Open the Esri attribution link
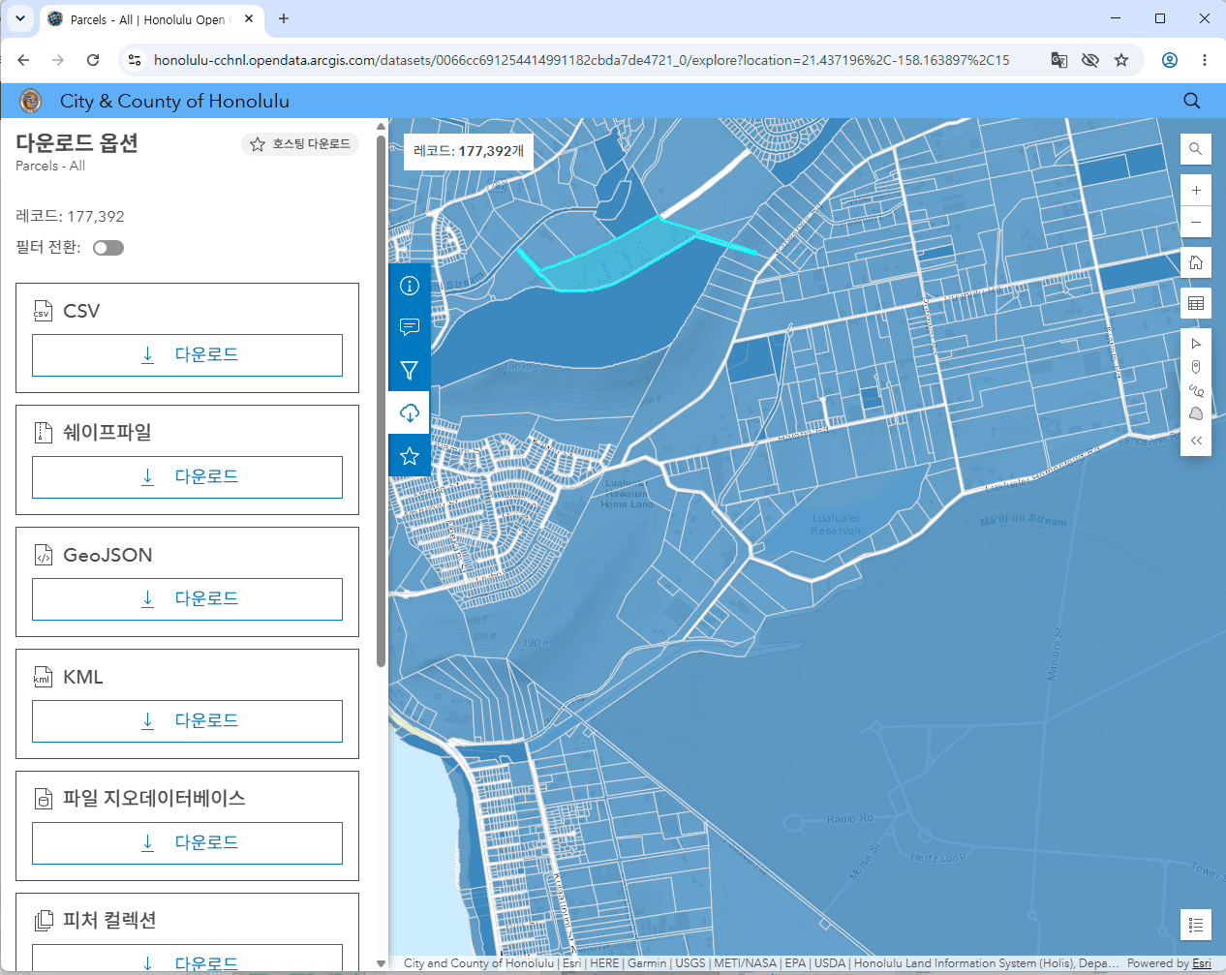The width and height of the screenshot is (1226, 975). (1202, 963)
